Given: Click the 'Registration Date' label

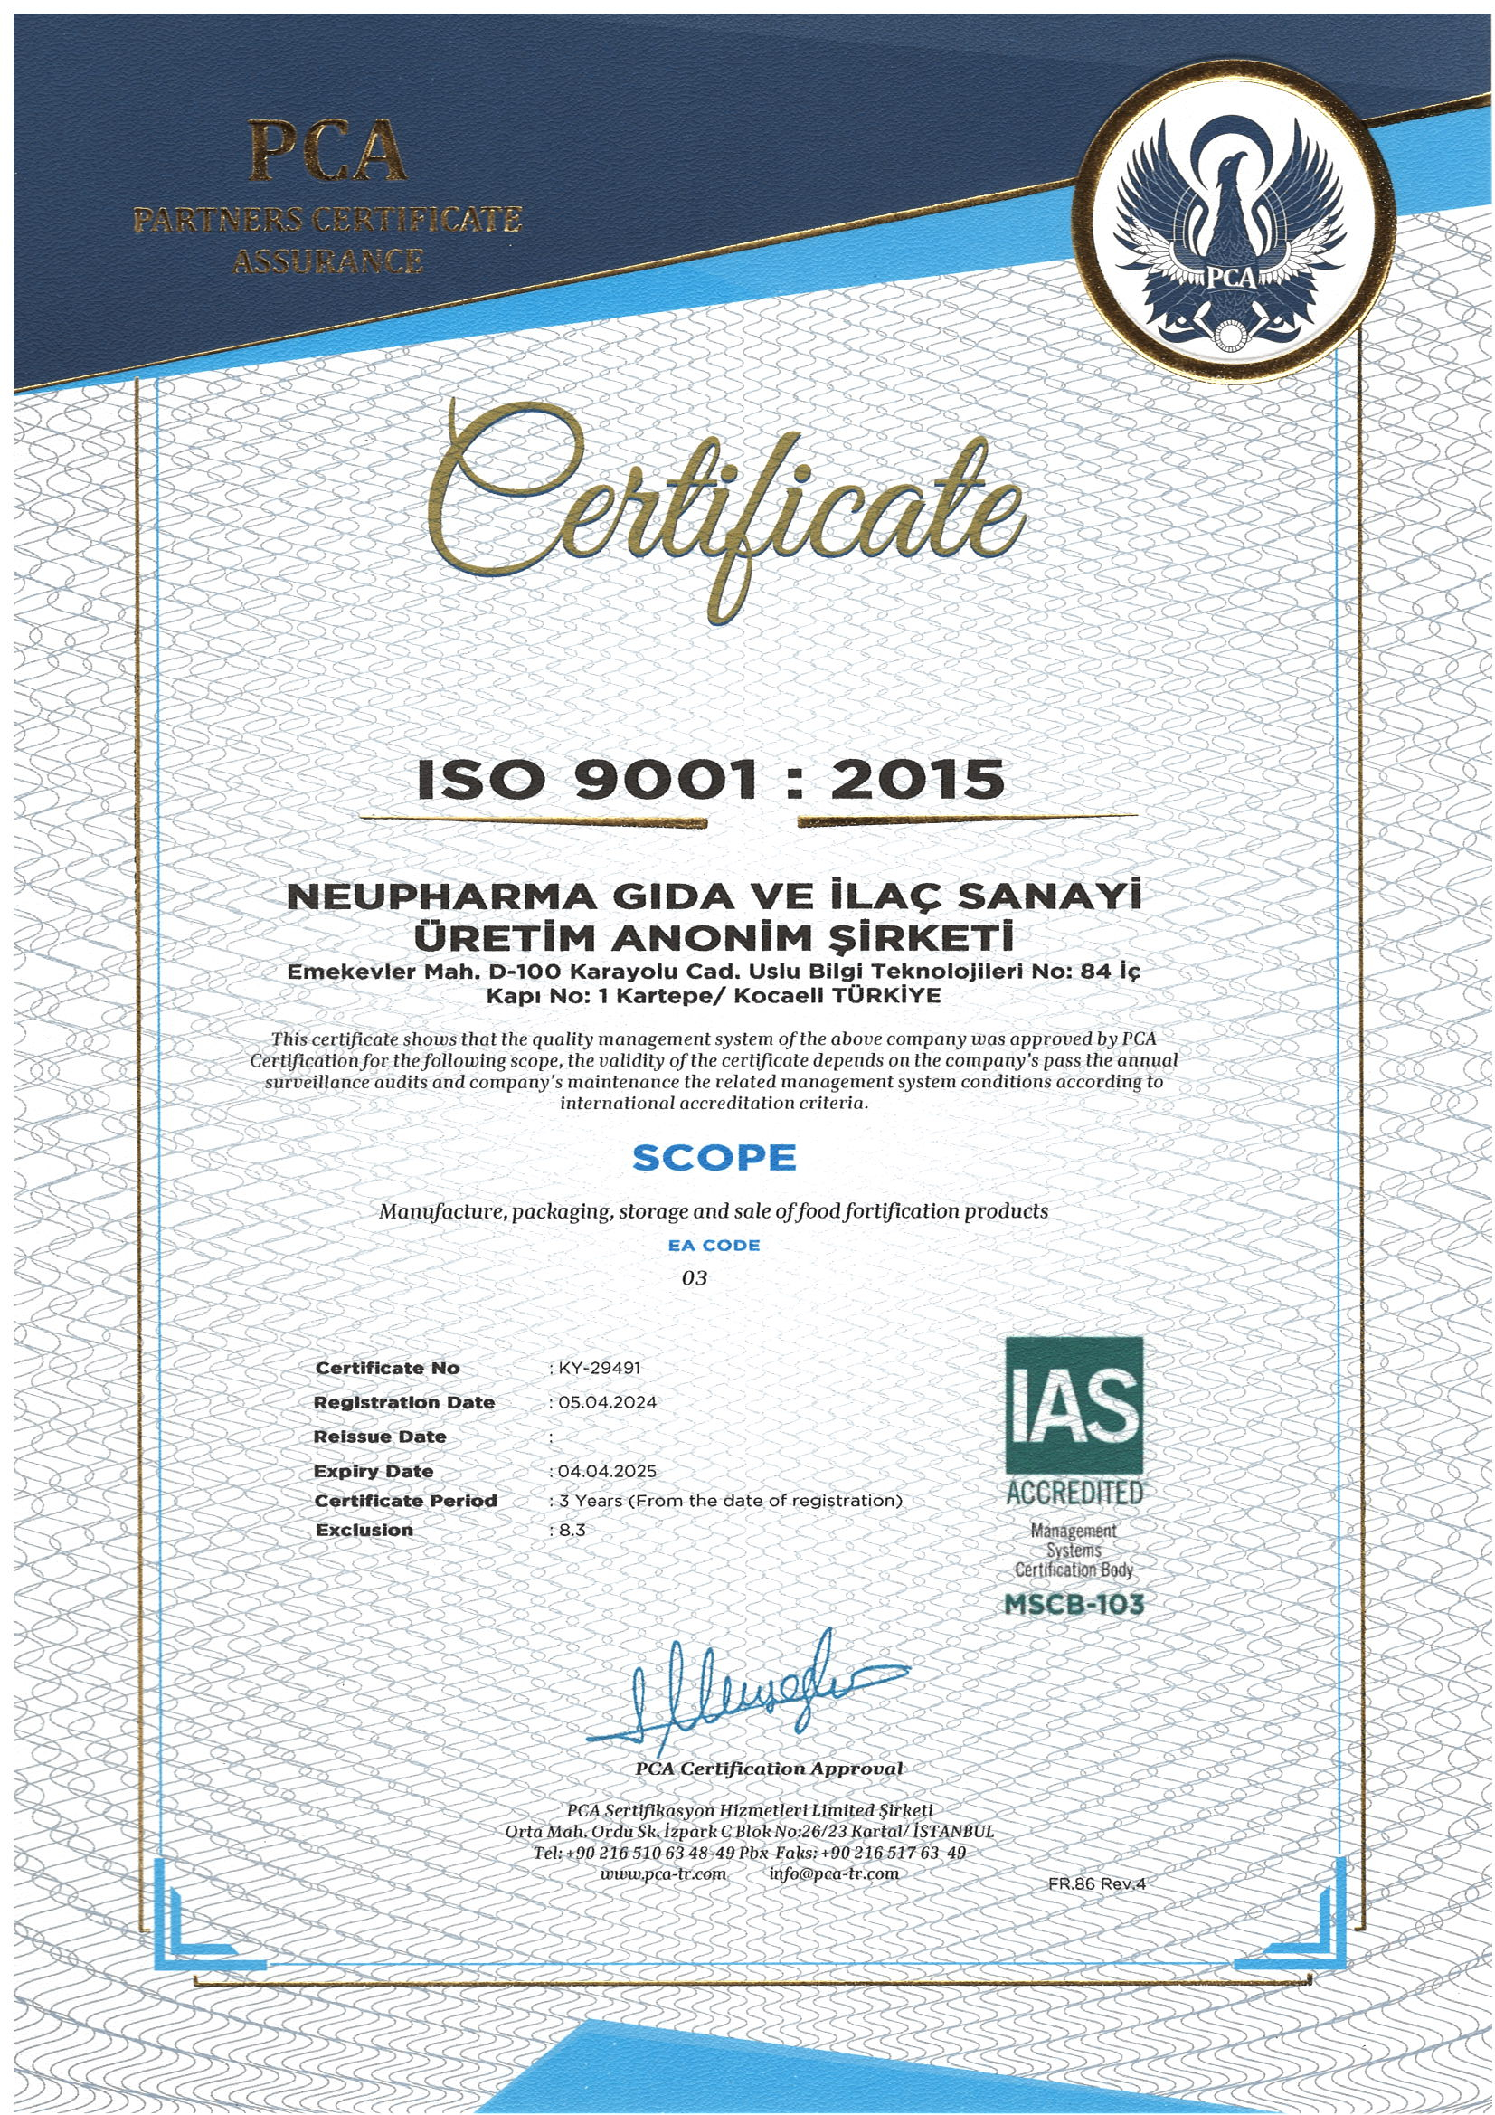Looking at the screenshot, I should point(404,1402).
